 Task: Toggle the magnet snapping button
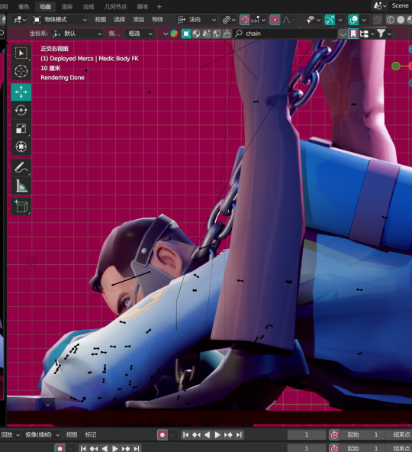coord(245,20)
